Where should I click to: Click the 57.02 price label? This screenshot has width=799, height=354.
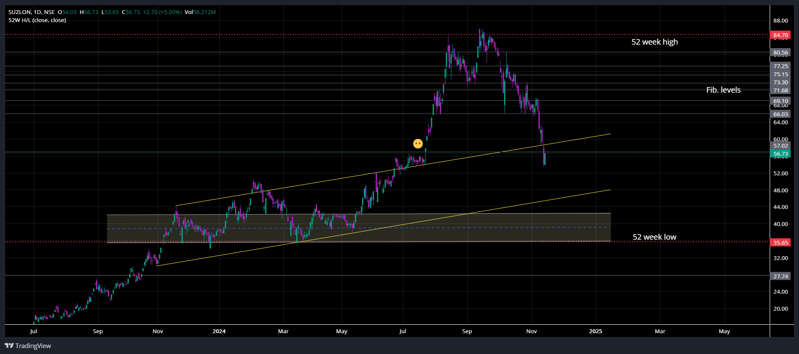pyautogui.click(x=780, y=146)
